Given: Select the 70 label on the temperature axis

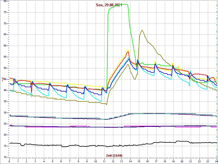Looking at the screenshot, I should [x=5, y=24].
